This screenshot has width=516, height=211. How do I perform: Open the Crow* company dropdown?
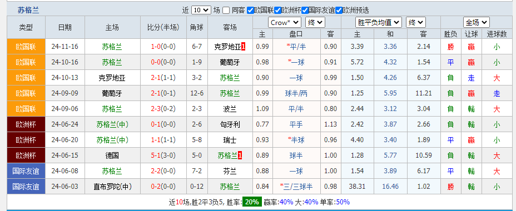click(x=285, y=23)
